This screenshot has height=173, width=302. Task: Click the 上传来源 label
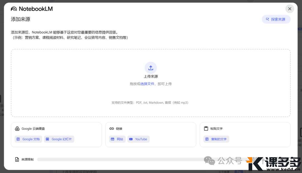point(151,77)
